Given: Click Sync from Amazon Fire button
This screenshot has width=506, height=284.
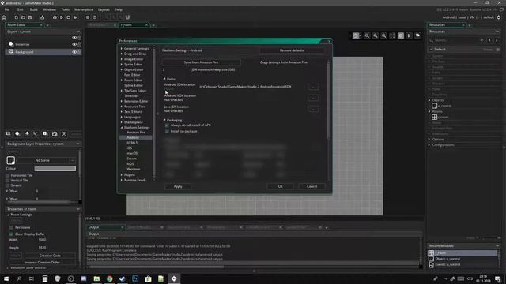Looking at the screenshot, I should 201,62.
